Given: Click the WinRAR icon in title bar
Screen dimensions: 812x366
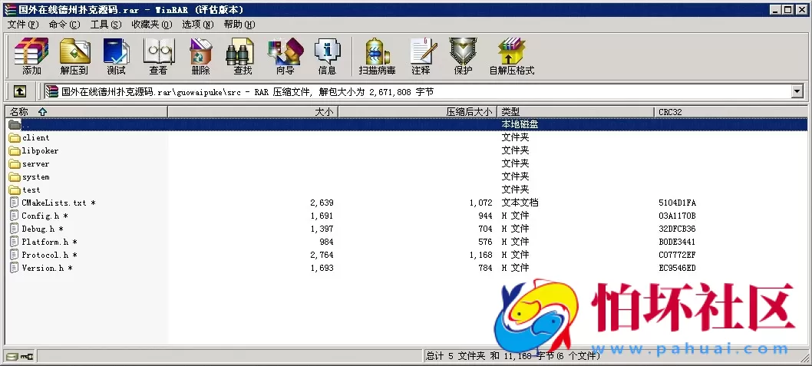Looking at the screenshot, I should tap(10, 10).
